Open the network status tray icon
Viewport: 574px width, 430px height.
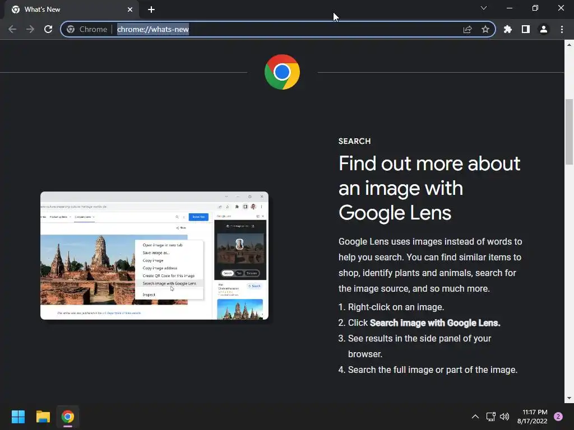[490, 417]
